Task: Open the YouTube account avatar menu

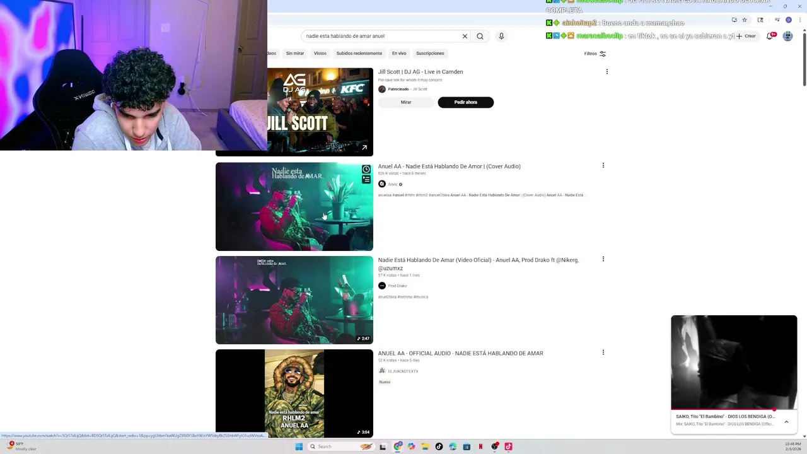Action: 787,36
